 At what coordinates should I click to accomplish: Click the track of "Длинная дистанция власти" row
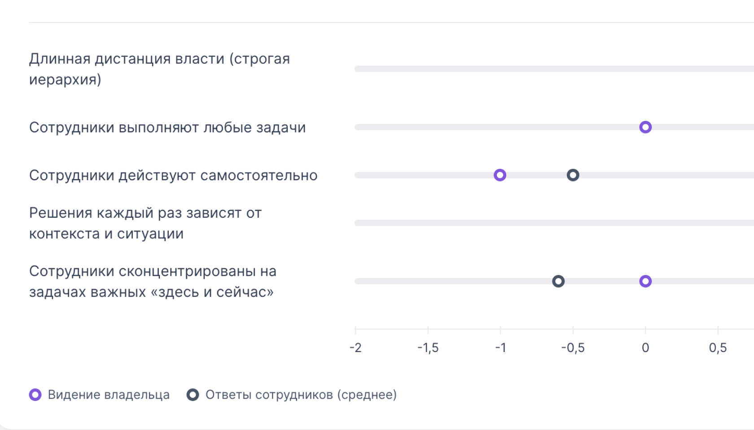pos(539,69)
